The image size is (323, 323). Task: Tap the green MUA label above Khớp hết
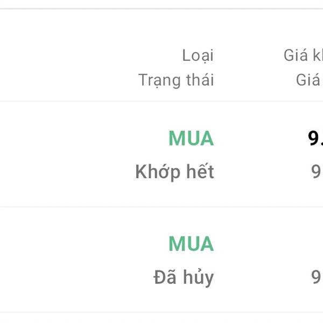191,138
